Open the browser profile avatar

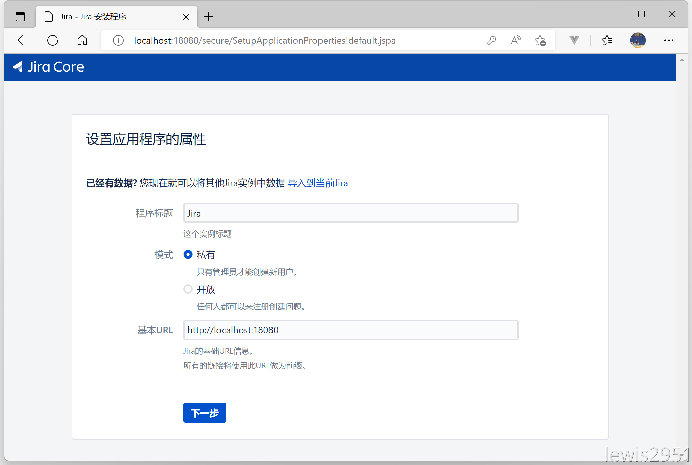click(638, 40)
